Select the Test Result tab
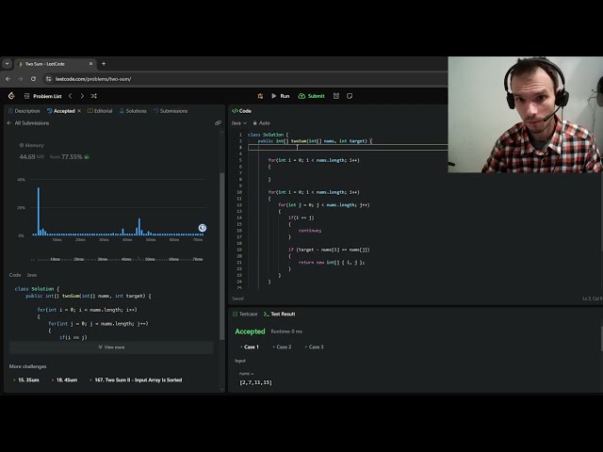 pos(279,314)
